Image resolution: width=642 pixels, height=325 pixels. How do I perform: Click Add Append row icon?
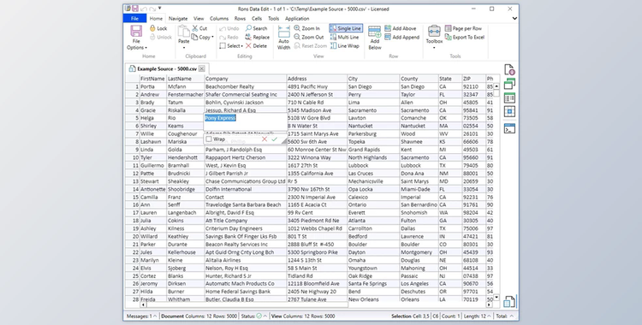(388, 38)
